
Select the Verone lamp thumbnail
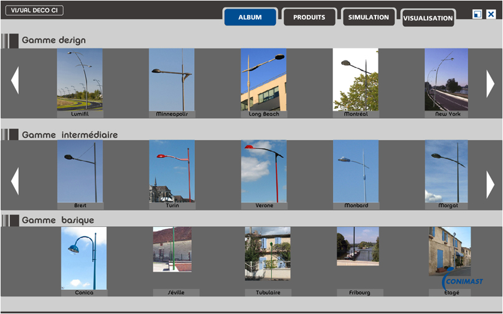pyautogui.click(x=264, y=171)
